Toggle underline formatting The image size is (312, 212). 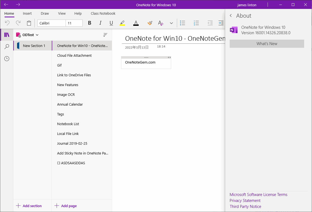tap(111, 23)
